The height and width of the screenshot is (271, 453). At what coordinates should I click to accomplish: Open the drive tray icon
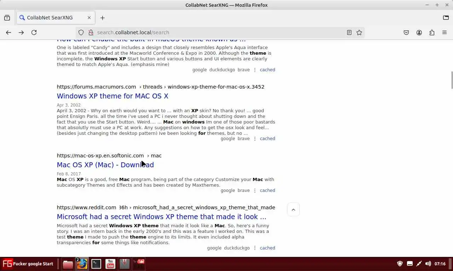point(410,264)
